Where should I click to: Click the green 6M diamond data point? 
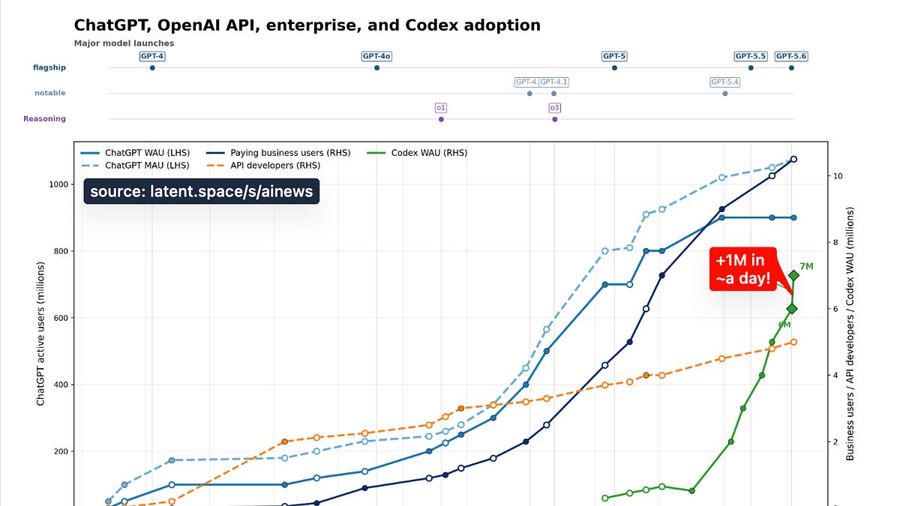[792, 309]
